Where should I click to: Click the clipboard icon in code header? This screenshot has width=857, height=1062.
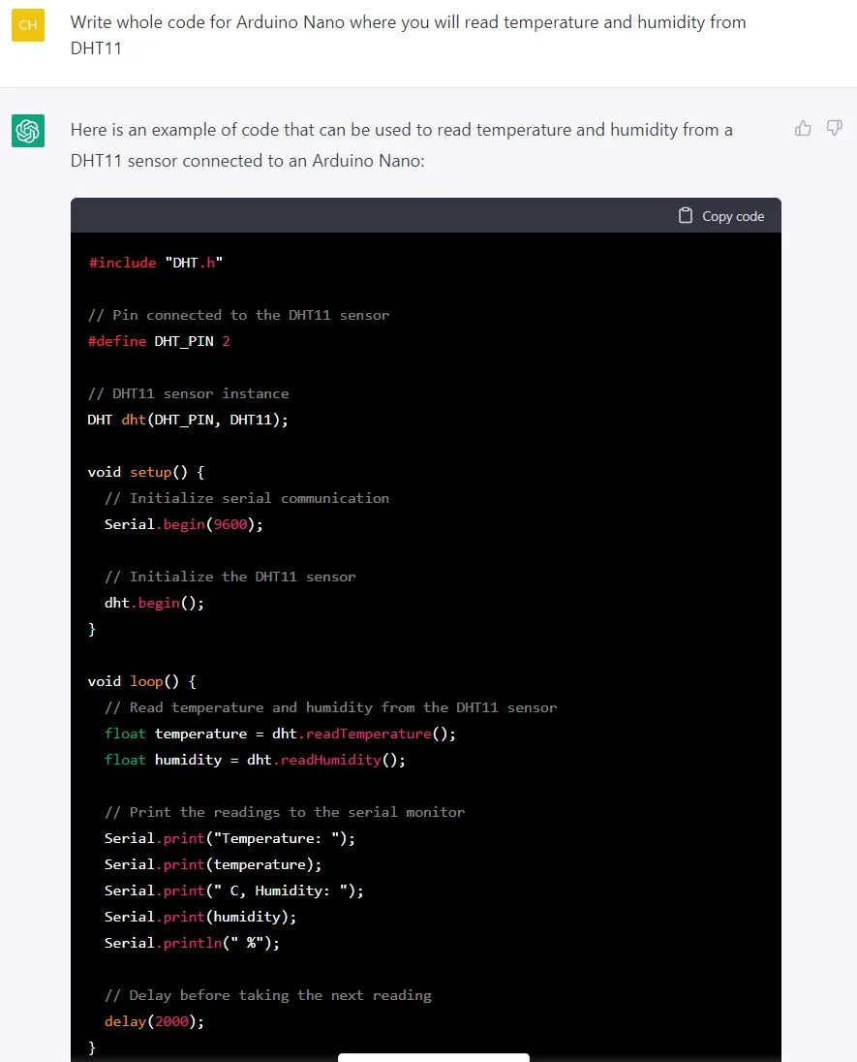pos(685,215)
